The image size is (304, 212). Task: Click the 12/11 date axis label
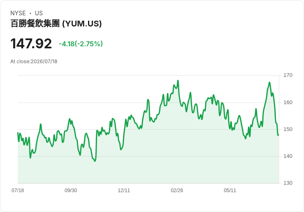pos(124,191)
